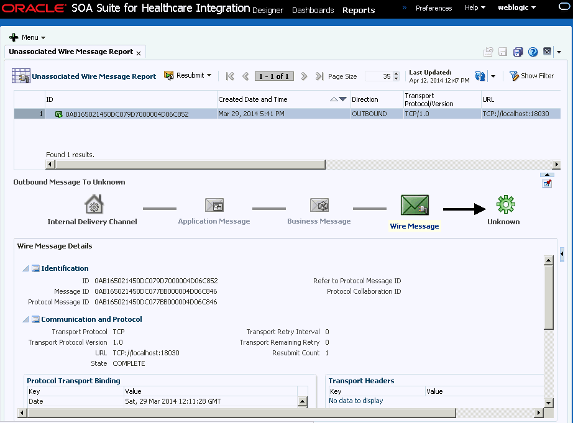
Task: Click the Wire Message Details vertical scrollbar thumb
Action: point(549,298)
